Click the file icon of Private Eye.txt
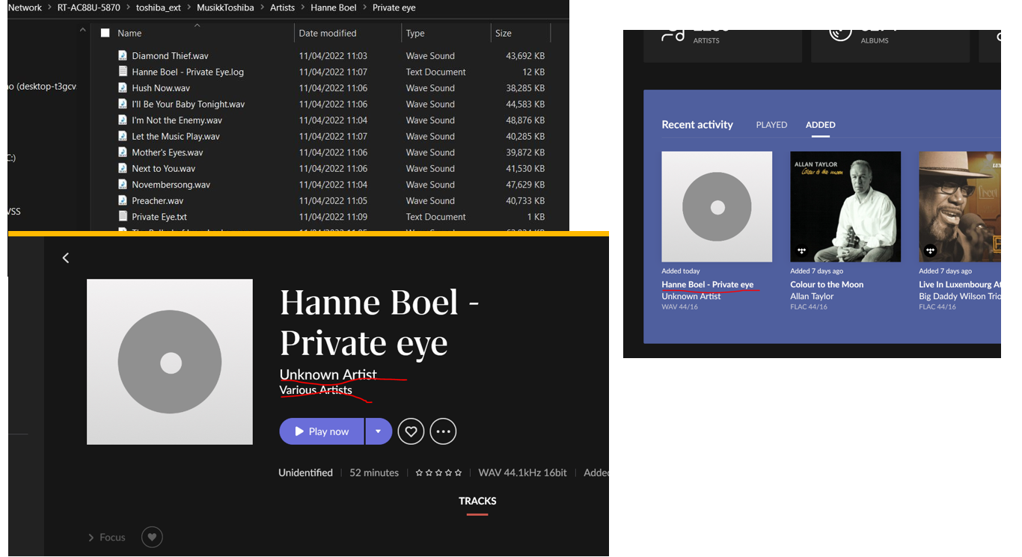 123,216
